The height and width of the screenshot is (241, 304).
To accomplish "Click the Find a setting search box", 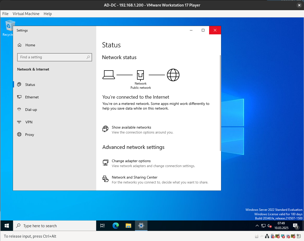I will click(52, 57).
